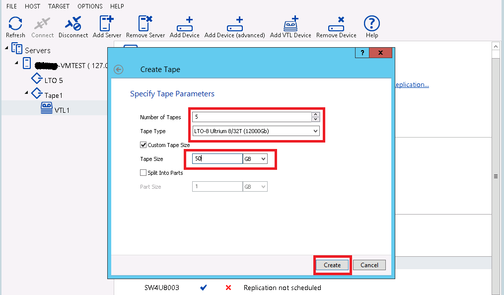Open Add Device (advanced)
Image resolution: width=504 pixels, height=295 pixels.
click(x=234, y=23)
